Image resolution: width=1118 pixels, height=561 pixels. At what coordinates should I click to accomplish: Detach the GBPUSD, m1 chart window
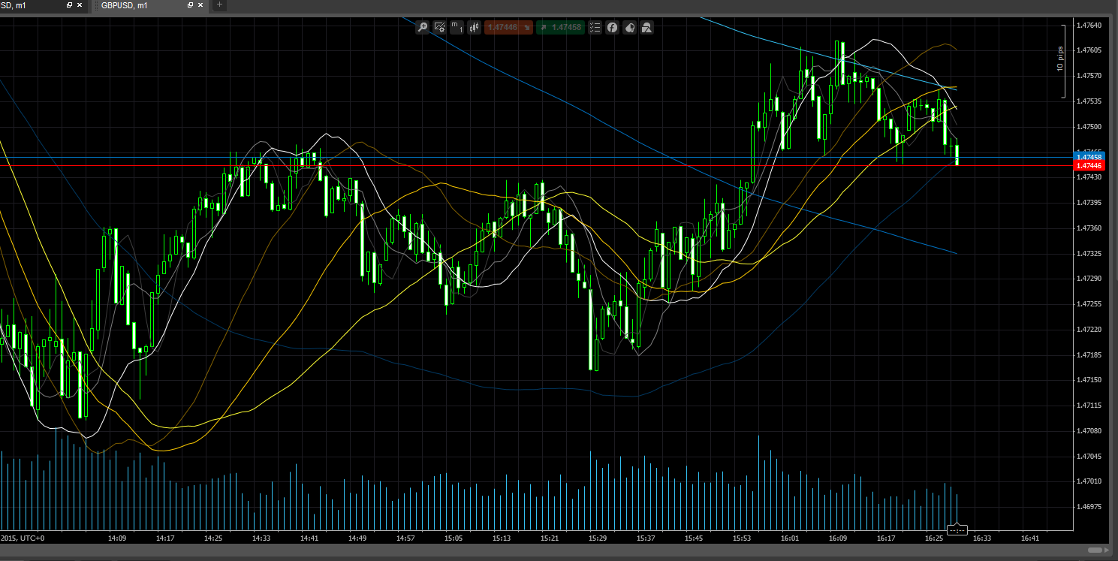(189, 5)
